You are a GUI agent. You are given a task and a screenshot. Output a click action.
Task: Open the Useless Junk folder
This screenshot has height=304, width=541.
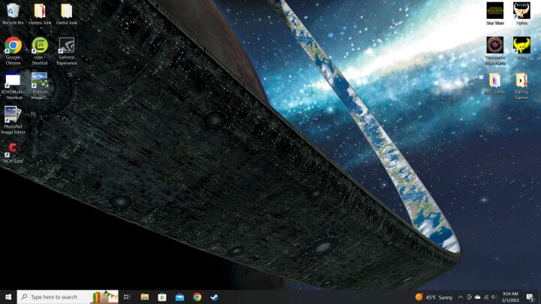pyautogui.click(x=40, y=14)
